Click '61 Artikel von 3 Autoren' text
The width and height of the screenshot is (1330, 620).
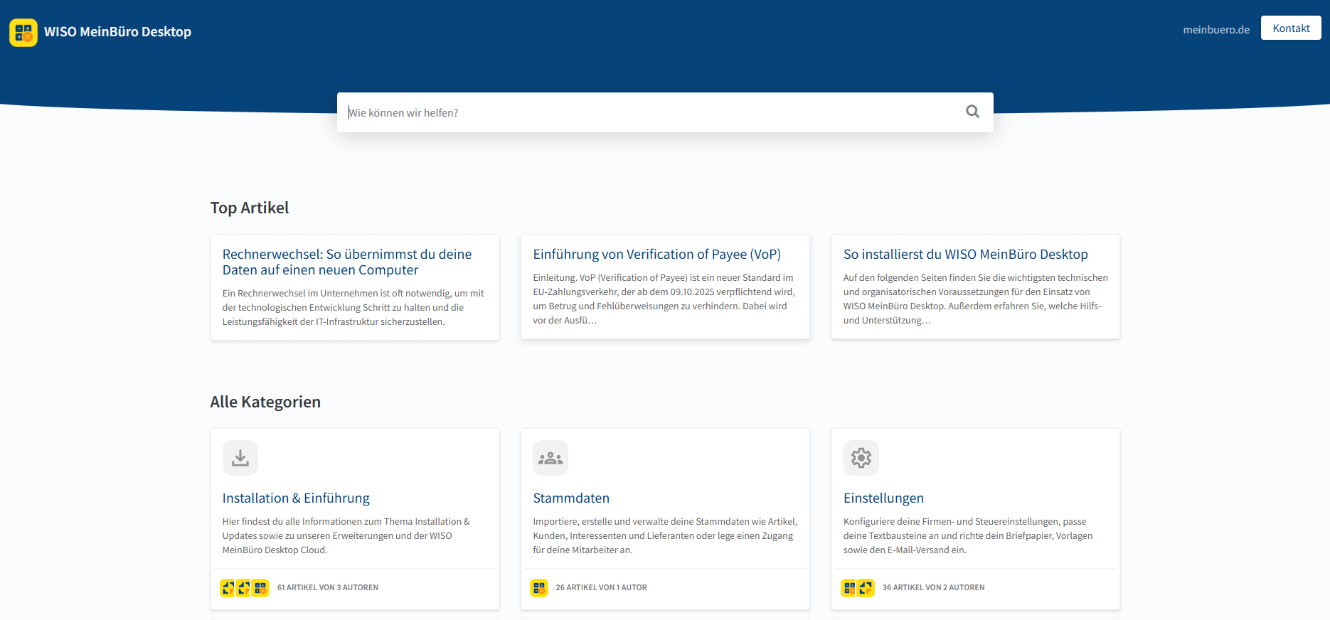(x=328, y=588)
